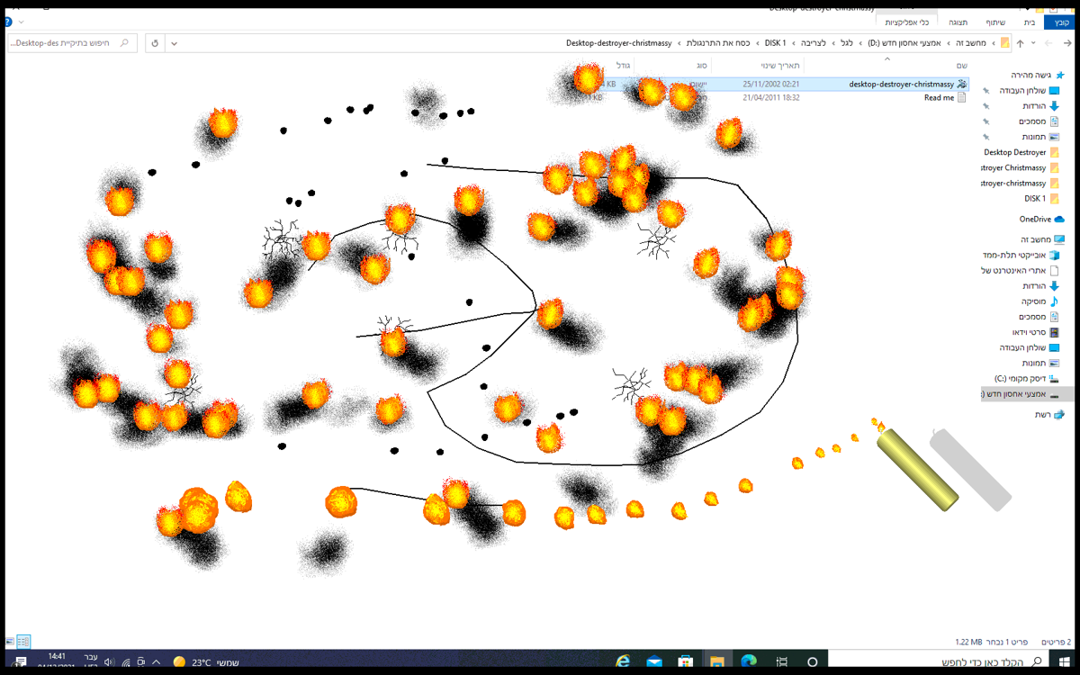
Task: Launch Microsoft Edge from the taskbar
Action: pos(747,660)
